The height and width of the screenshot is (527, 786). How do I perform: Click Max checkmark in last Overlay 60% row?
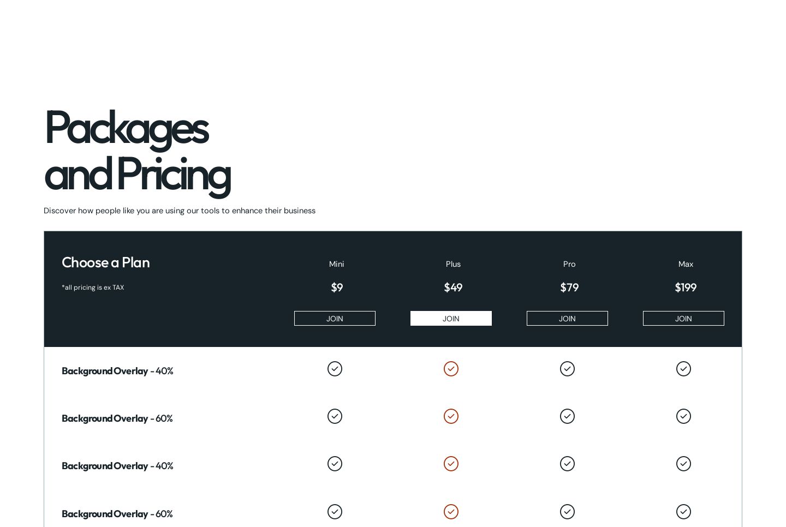(683, 512)
